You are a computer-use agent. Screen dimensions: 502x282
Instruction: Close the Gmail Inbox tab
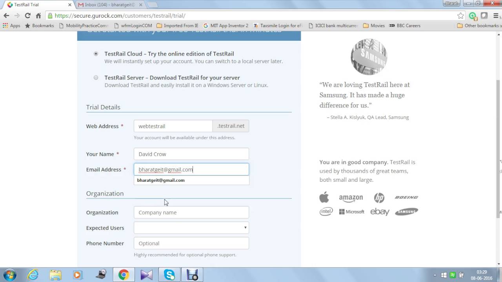pyautogui.click(x=141, y=5)
